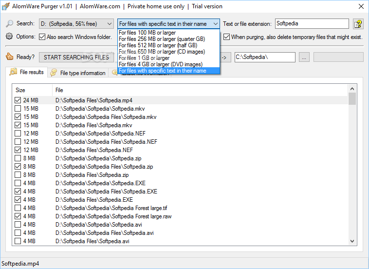Switch to File results tab
The width and height of the screenshot is (369, 269).
(27, 72)
